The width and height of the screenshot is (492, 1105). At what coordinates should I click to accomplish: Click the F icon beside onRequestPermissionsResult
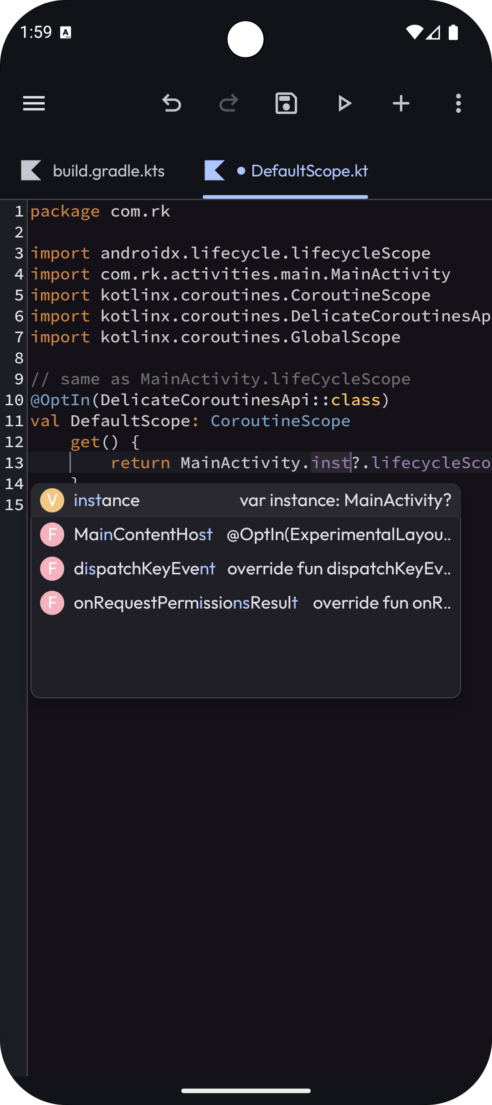coord(52,603)
